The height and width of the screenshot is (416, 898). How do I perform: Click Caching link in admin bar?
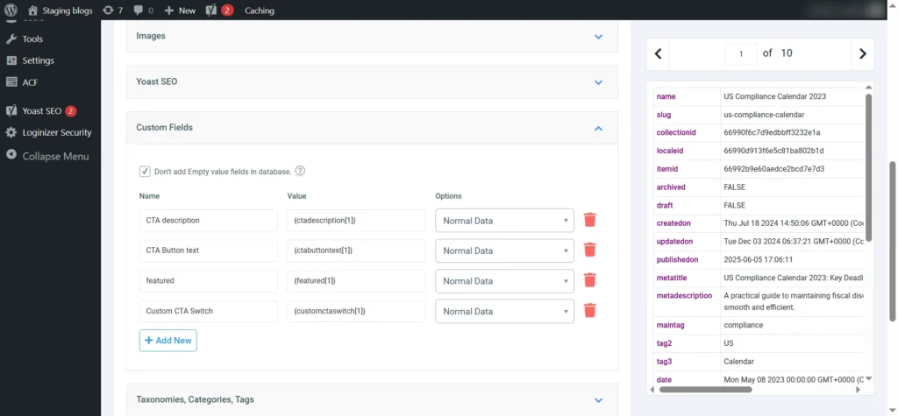pos(259,11)
